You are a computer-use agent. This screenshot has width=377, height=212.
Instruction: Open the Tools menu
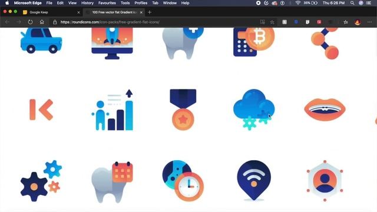125,3
